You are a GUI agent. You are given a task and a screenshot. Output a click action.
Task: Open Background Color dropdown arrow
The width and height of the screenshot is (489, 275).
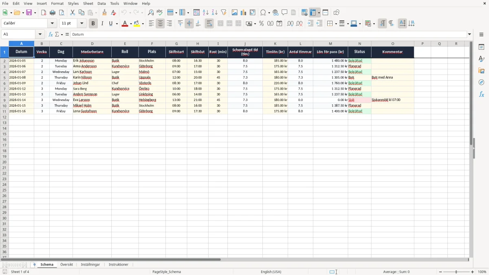point(143,24)
